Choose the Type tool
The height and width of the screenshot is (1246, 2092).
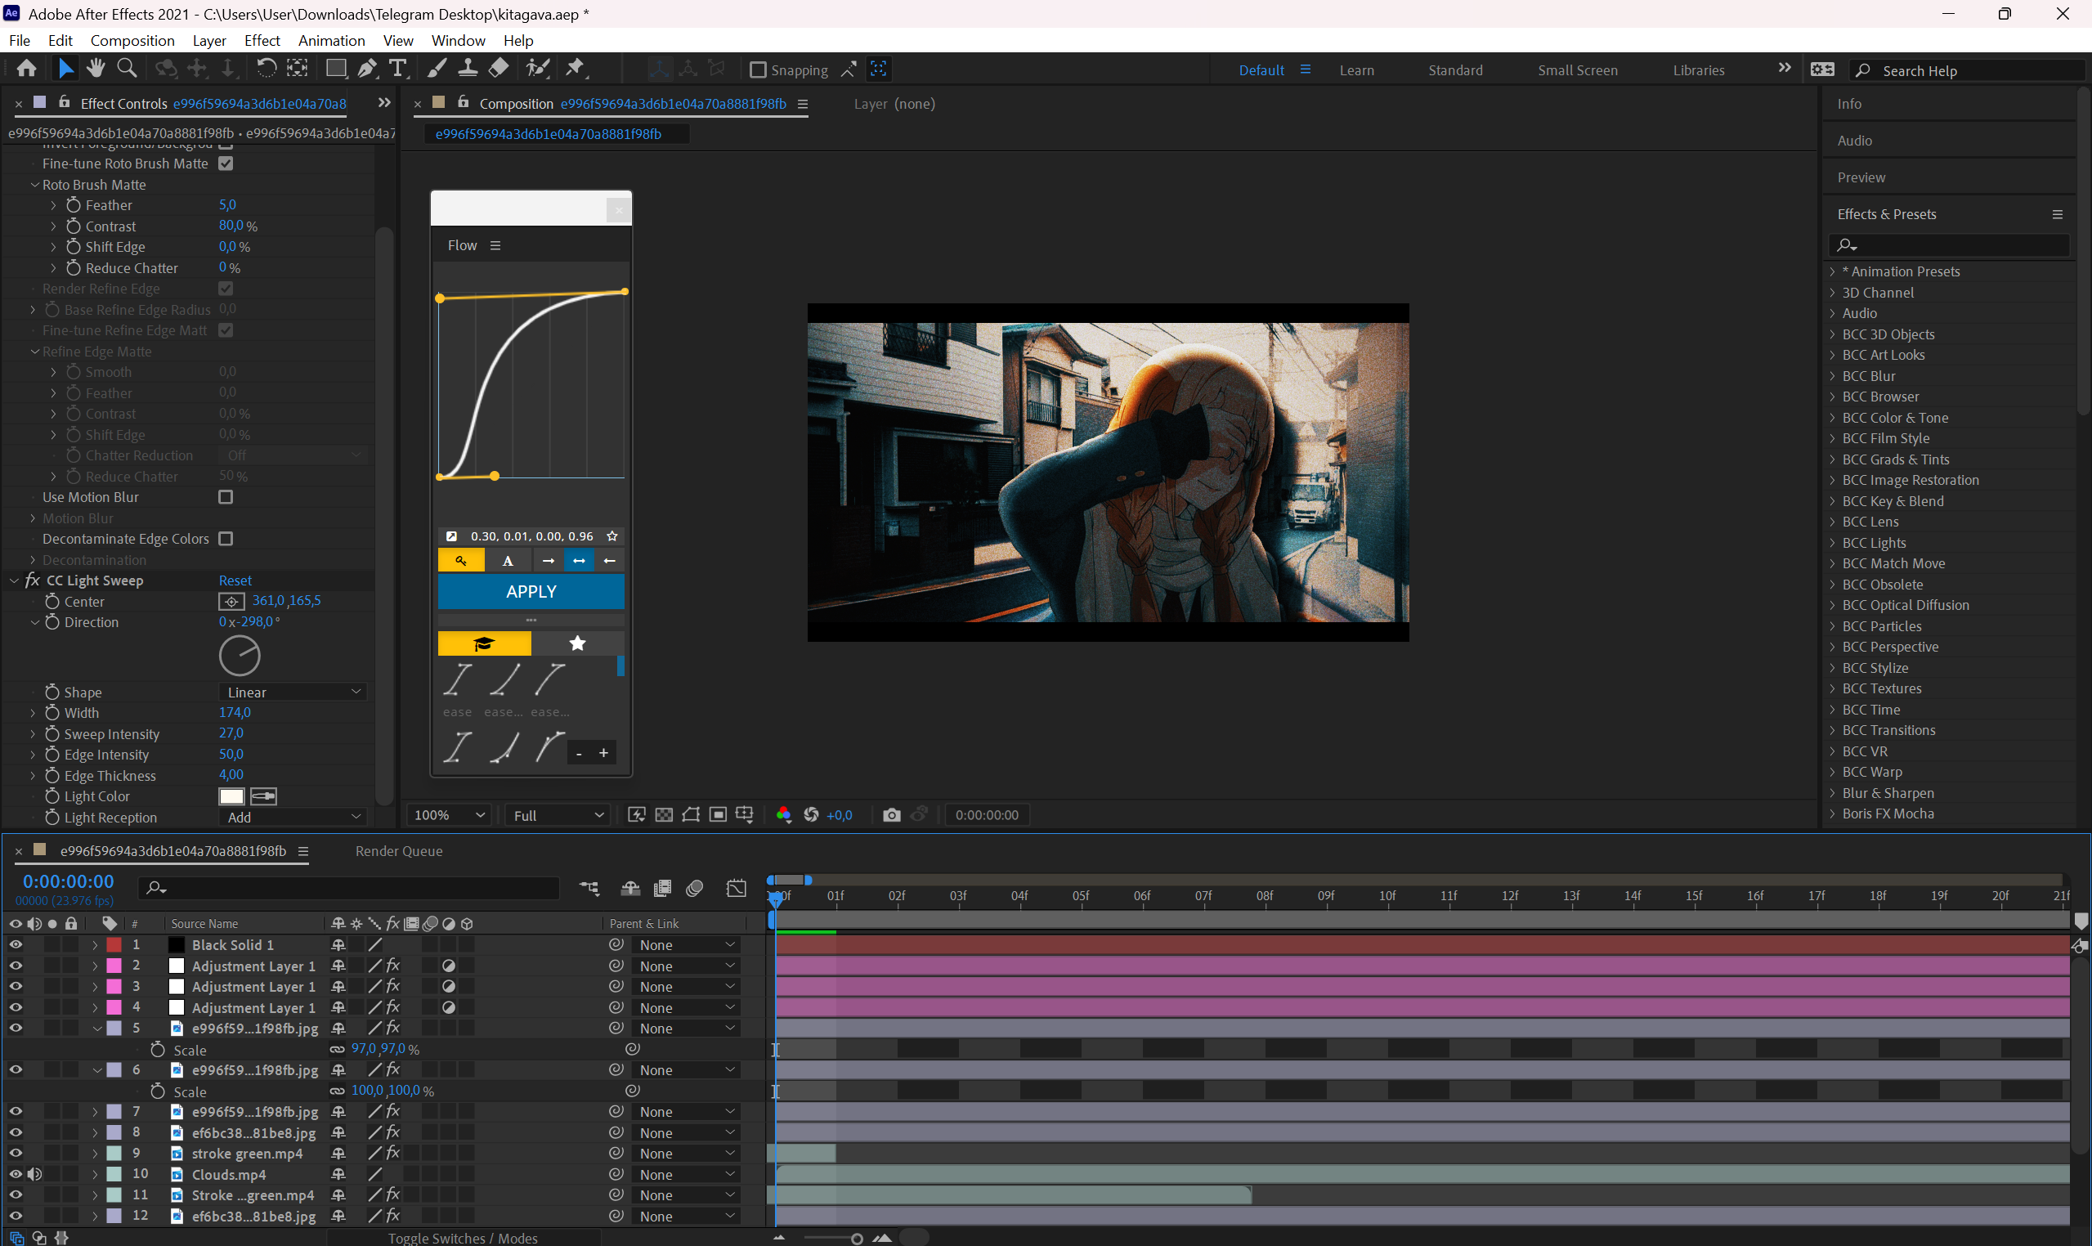pos(398,69)
